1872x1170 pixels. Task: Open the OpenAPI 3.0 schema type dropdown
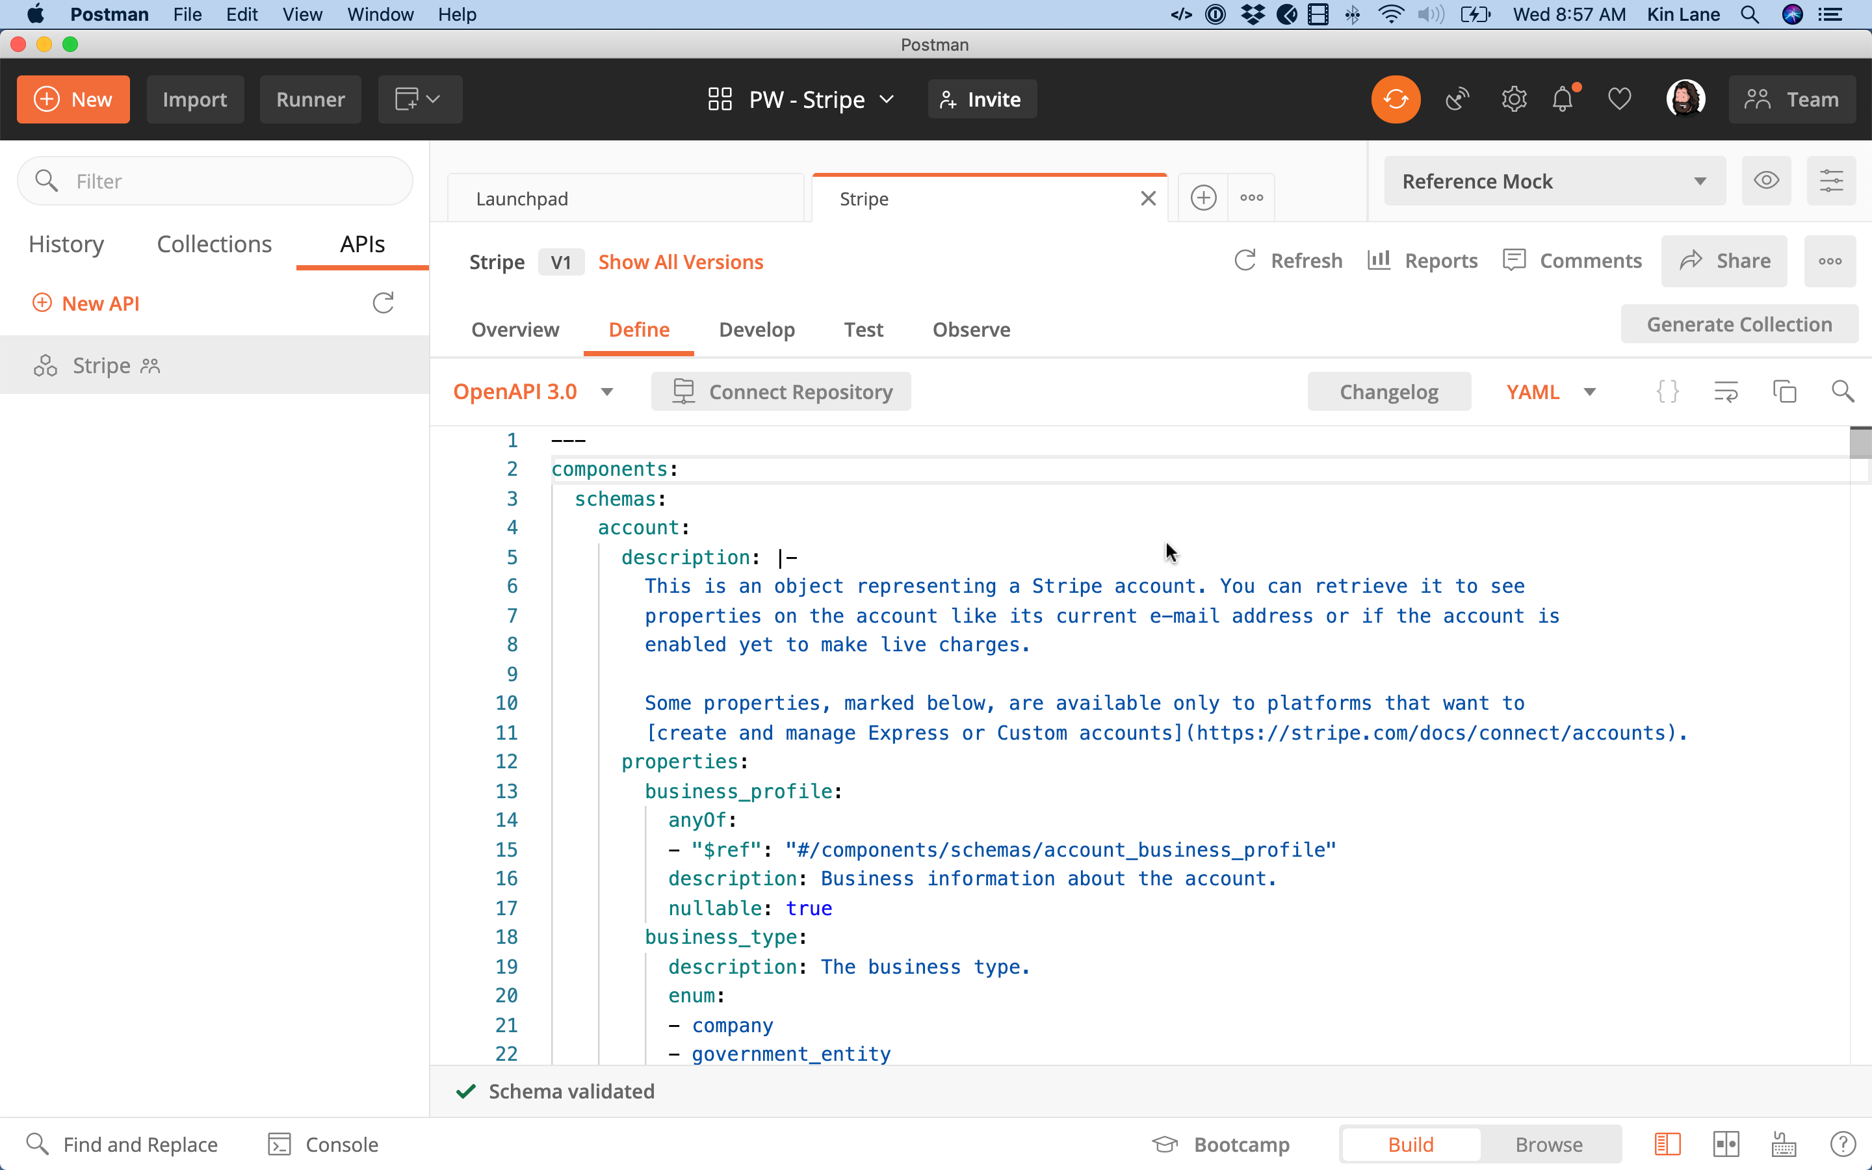point(533,391)
